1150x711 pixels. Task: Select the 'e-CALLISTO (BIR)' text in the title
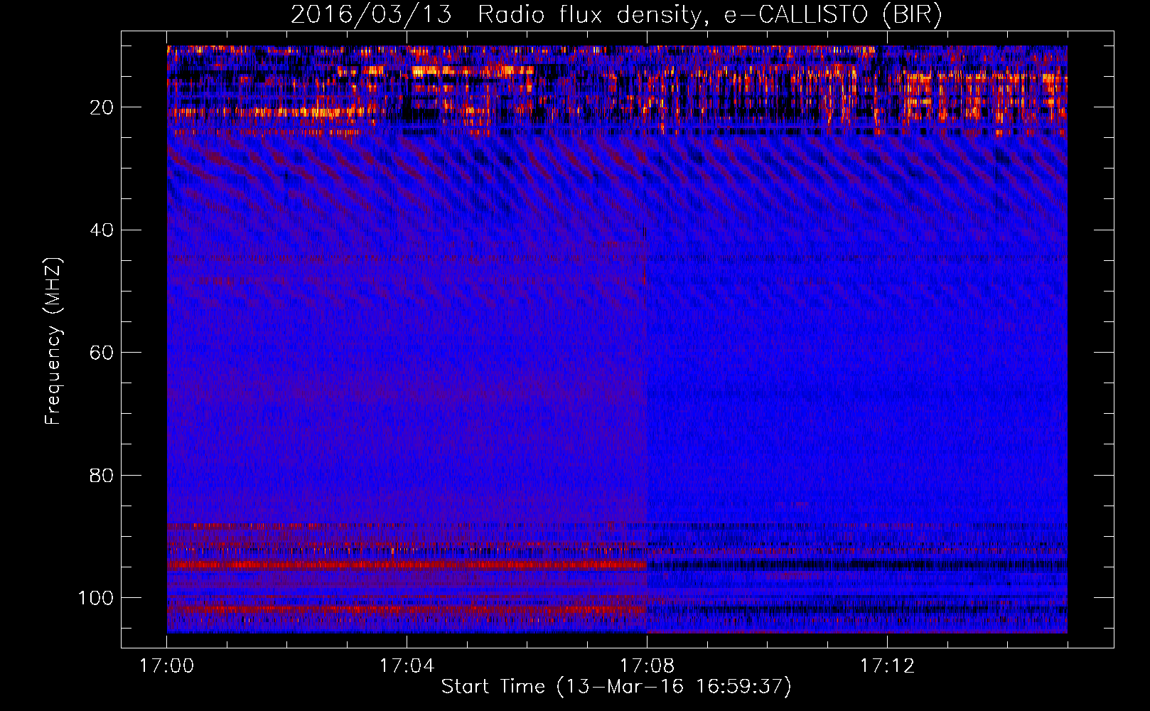[833, 14]
